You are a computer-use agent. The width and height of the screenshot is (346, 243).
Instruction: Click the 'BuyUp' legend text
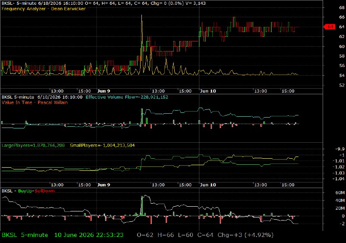[25, 191]
